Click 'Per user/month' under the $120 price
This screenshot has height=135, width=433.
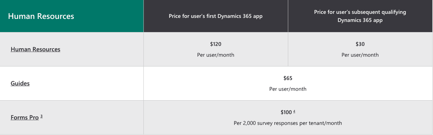click(x=215, y=55)
